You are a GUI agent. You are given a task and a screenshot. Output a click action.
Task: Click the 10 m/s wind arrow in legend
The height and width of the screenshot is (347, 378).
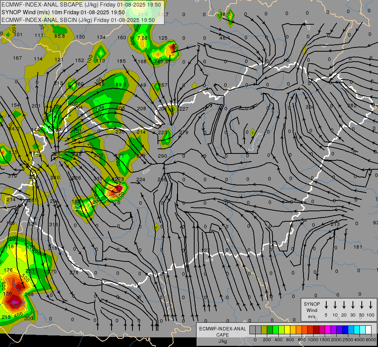point(335,305)
